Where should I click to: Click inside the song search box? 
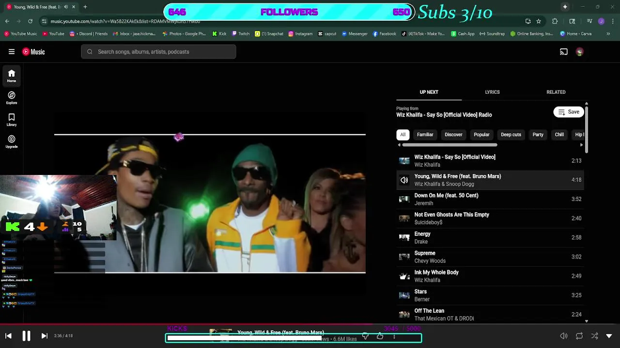click(158, 52)
